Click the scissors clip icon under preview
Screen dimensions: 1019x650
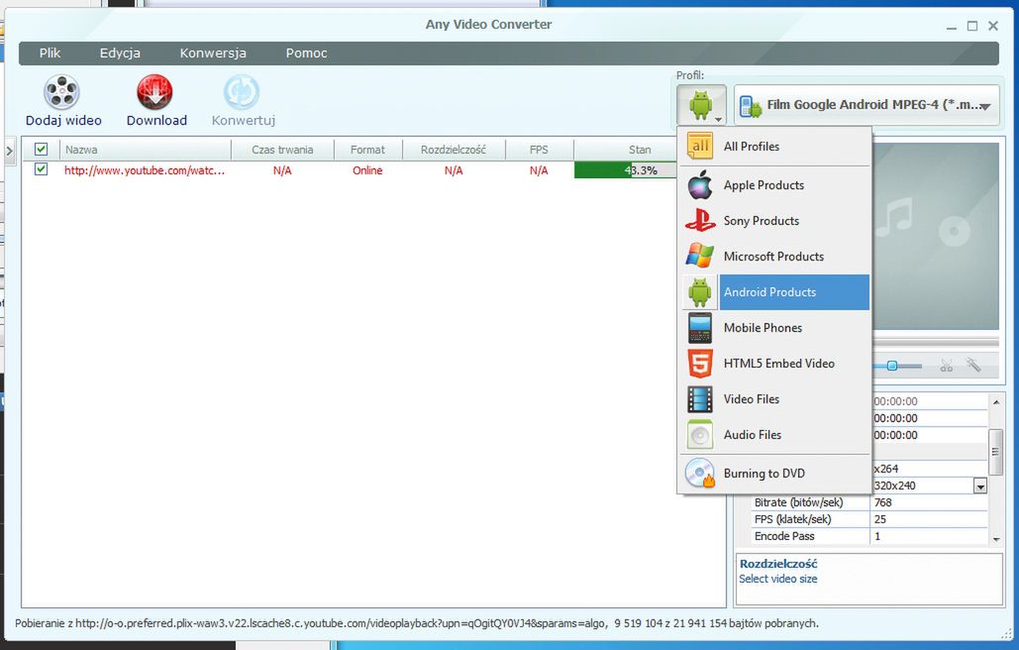click(947, 366)
